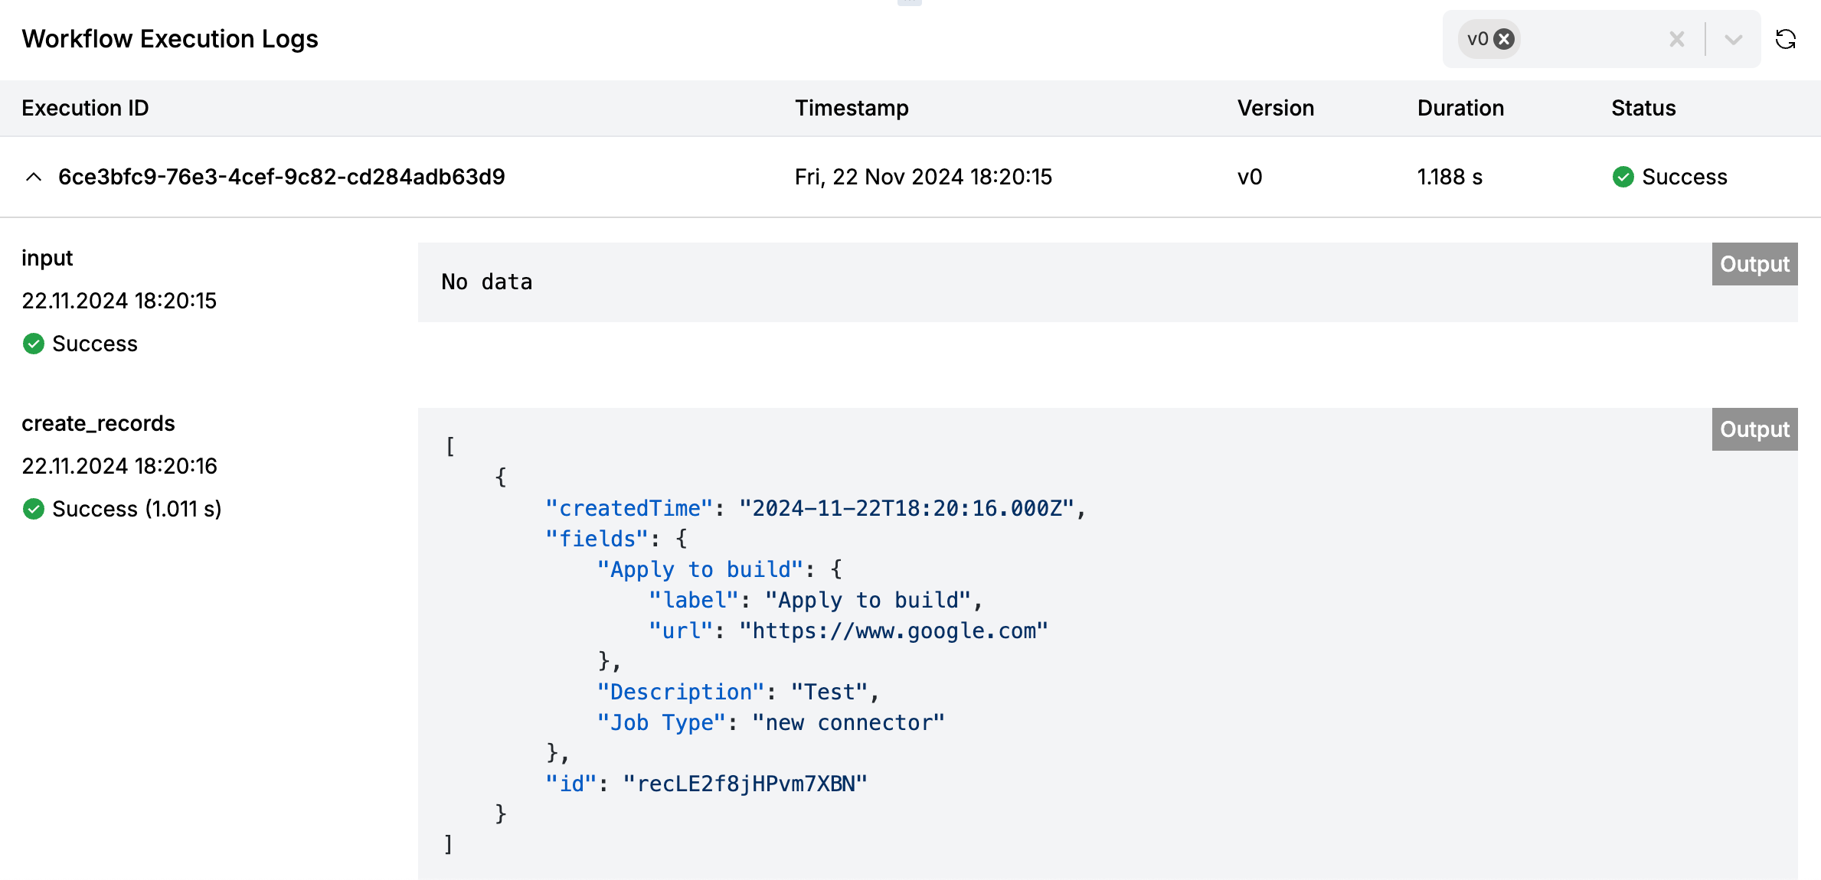1821x880 pixels.
Task: Collapse execution row with chevron icon
Action: coord(34,177)
